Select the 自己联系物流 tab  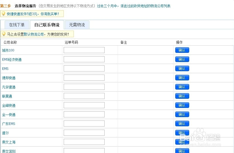47,25
